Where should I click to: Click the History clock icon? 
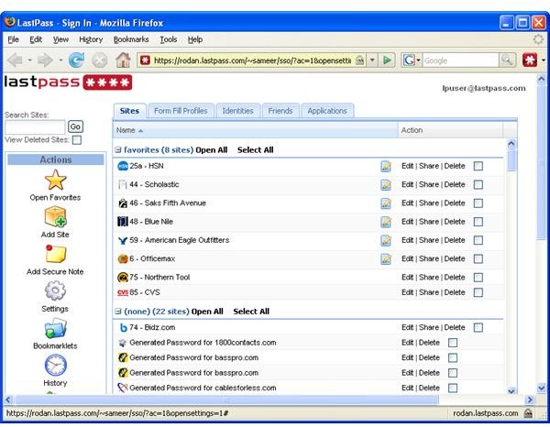point(55,365)
